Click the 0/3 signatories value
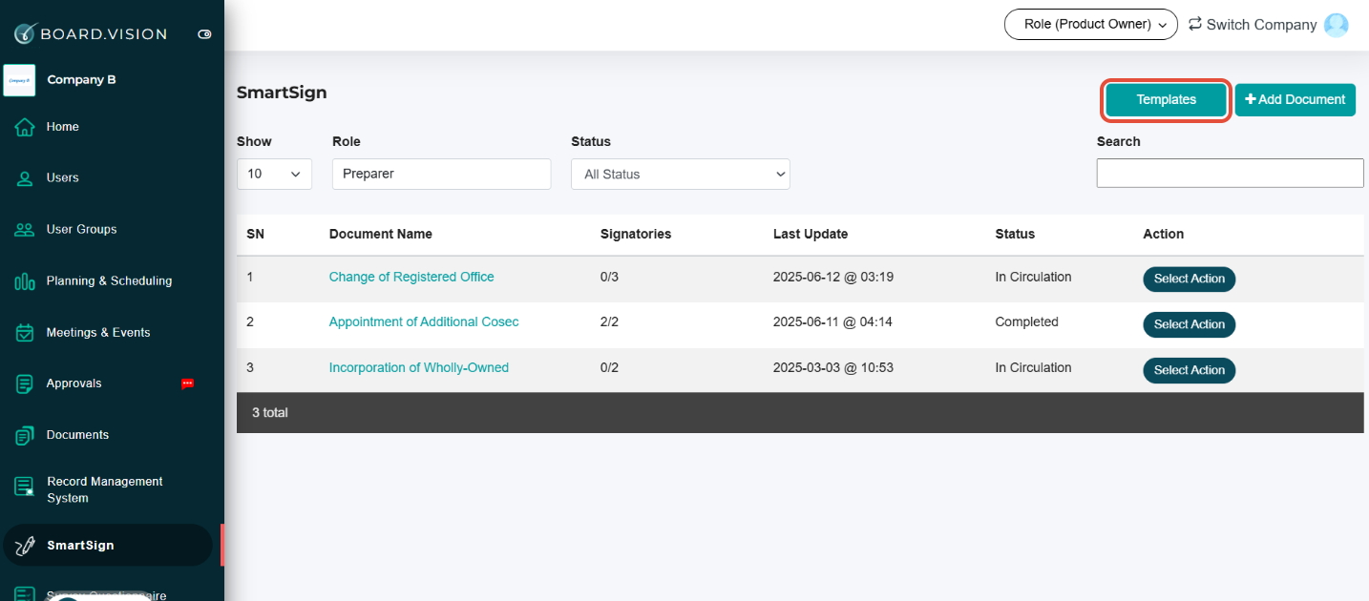 pos(609,278)
